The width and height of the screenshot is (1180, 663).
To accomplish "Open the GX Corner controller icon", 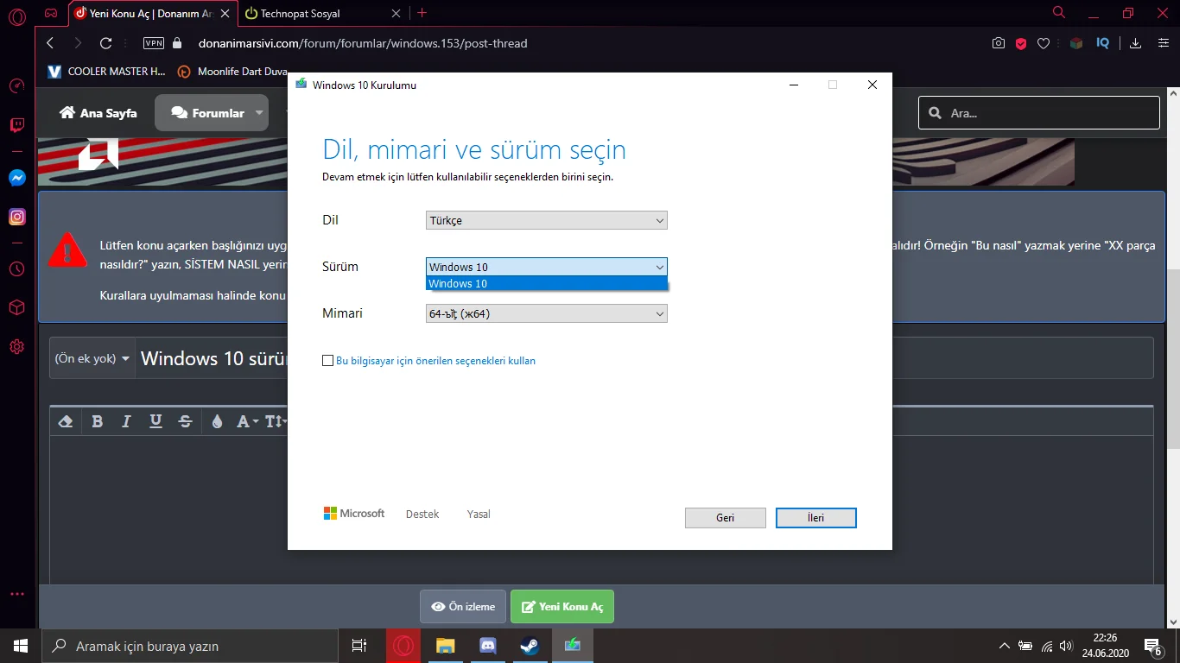I will point(52,13).
